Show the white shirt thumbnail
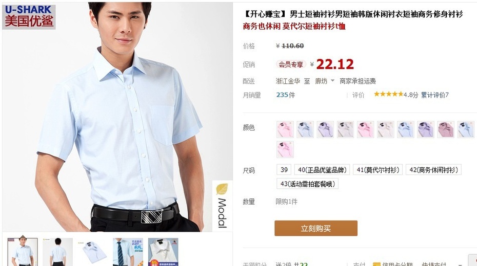Viewport: 477px width, 266px height. 163,252
